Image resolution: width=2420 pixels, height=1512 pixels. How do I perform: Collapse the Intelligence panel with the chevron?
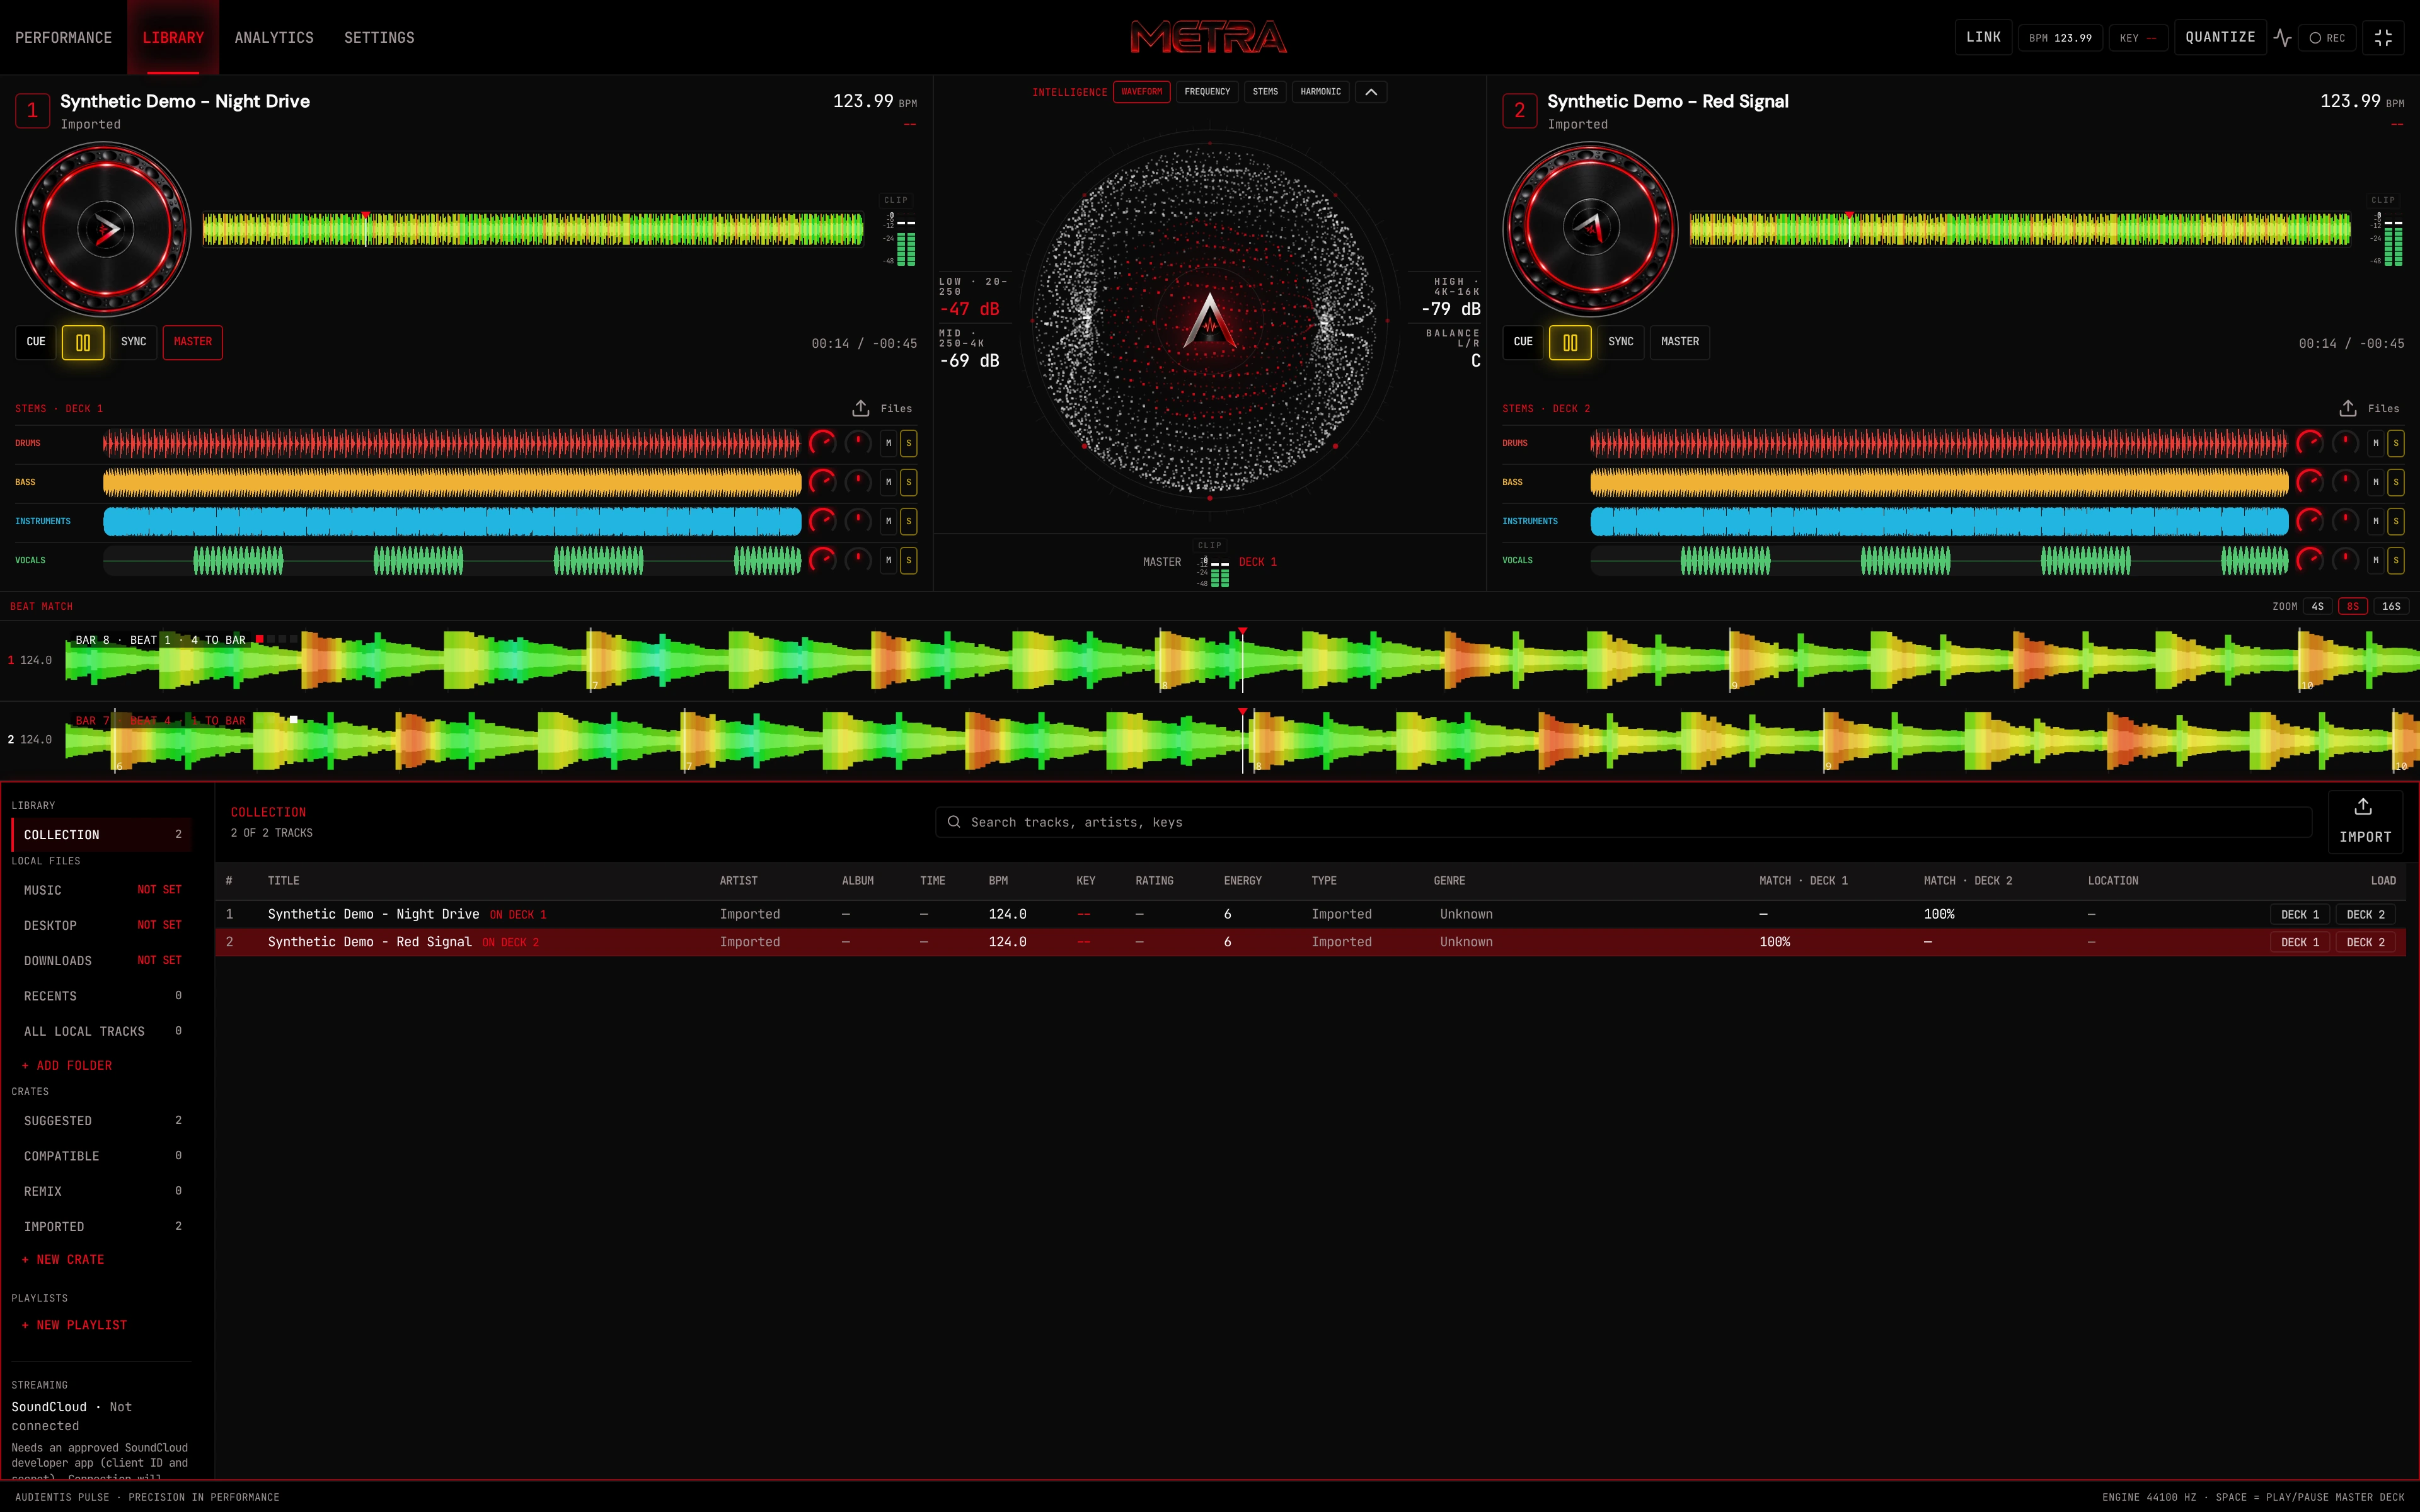(x=1371, y=92)
